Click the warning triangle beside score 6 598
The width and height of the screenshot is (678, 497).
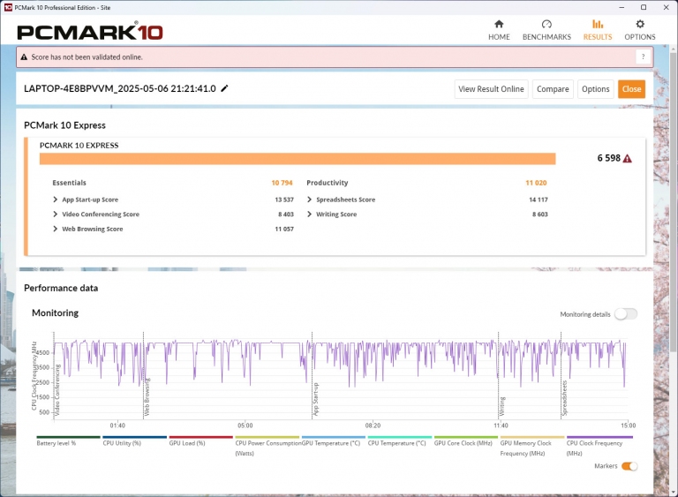(x=628, y=158)
